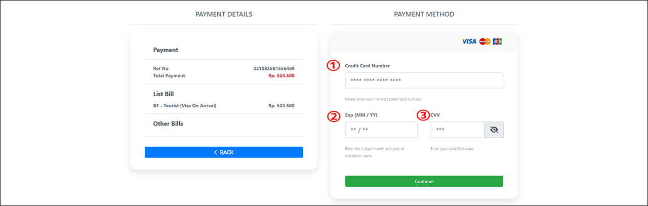Select the PAYMENT DETAILS heading
This screenshot has width=648, height=206.
(224, 14)
